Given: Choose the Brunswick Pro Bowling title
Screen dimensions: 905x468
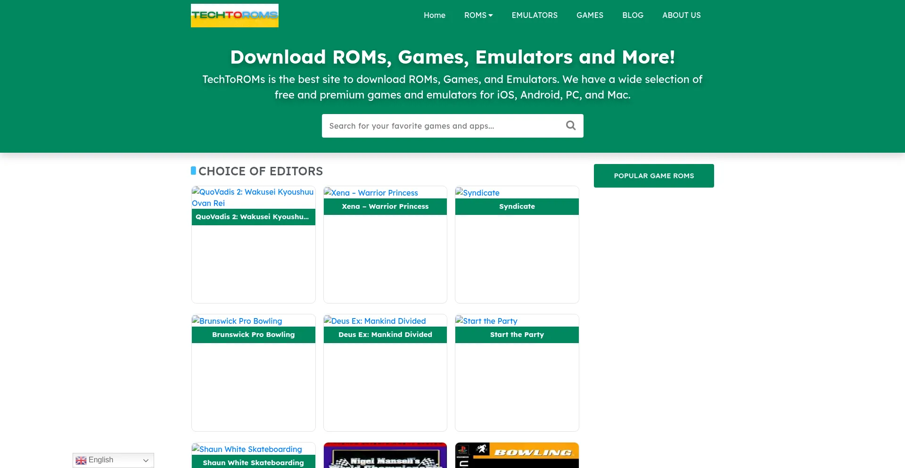Looking at the screenshot, I should 253,335.
